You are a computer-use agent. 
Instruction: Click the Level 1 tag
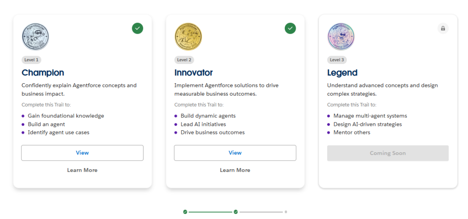coord(32,60)
